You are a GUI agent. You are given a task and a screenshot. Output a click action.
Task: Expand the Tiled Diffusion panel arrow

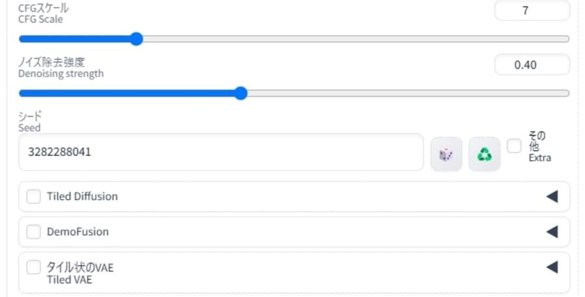[552, 196]
